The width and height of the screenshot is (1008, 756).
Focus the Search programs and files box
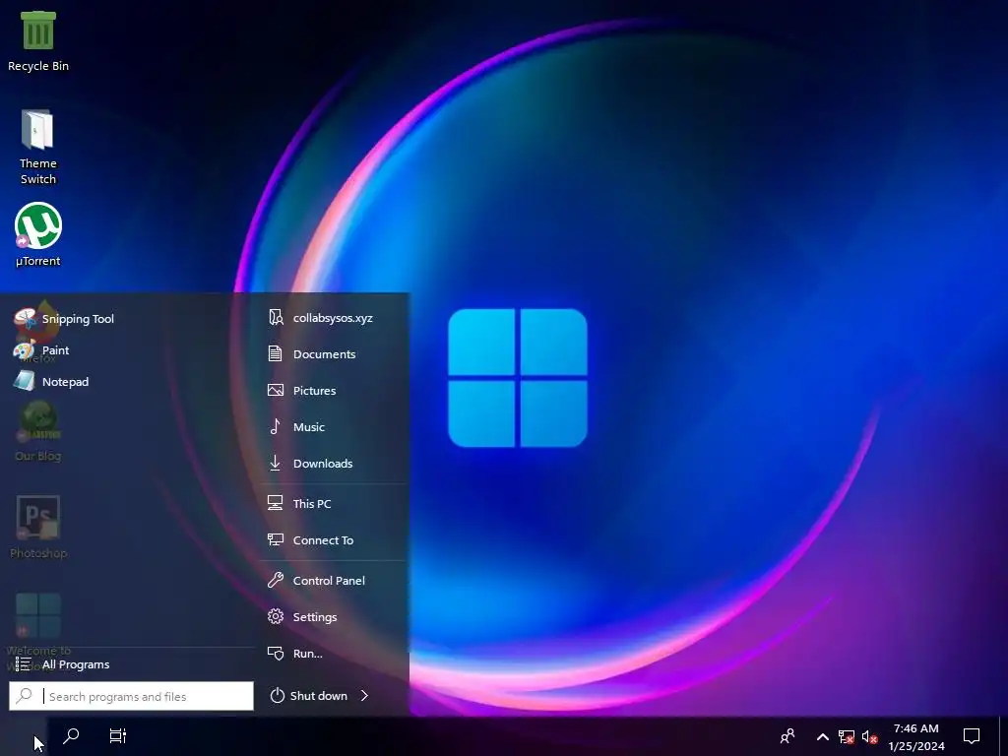point(131,696)
